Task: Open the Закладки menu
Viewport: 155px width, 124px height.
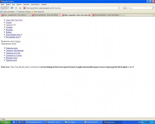Action: pyautogui.click(x=26, y=4)
